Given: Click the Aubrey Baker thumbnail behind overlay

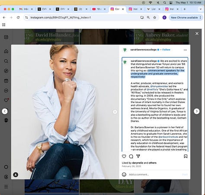Looking at the screenshot, I should (161, 37).
